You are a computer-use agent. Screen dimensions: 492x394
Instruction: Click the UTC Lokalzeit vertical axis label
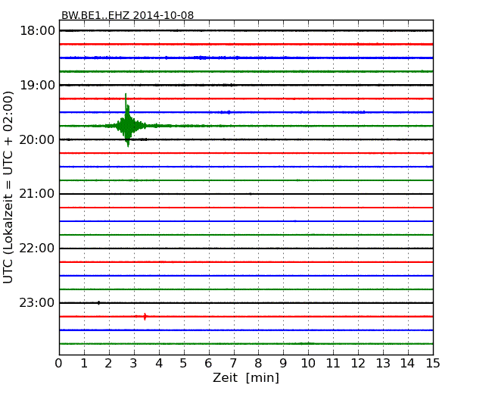pyautogui.click(x=8, y=187)
